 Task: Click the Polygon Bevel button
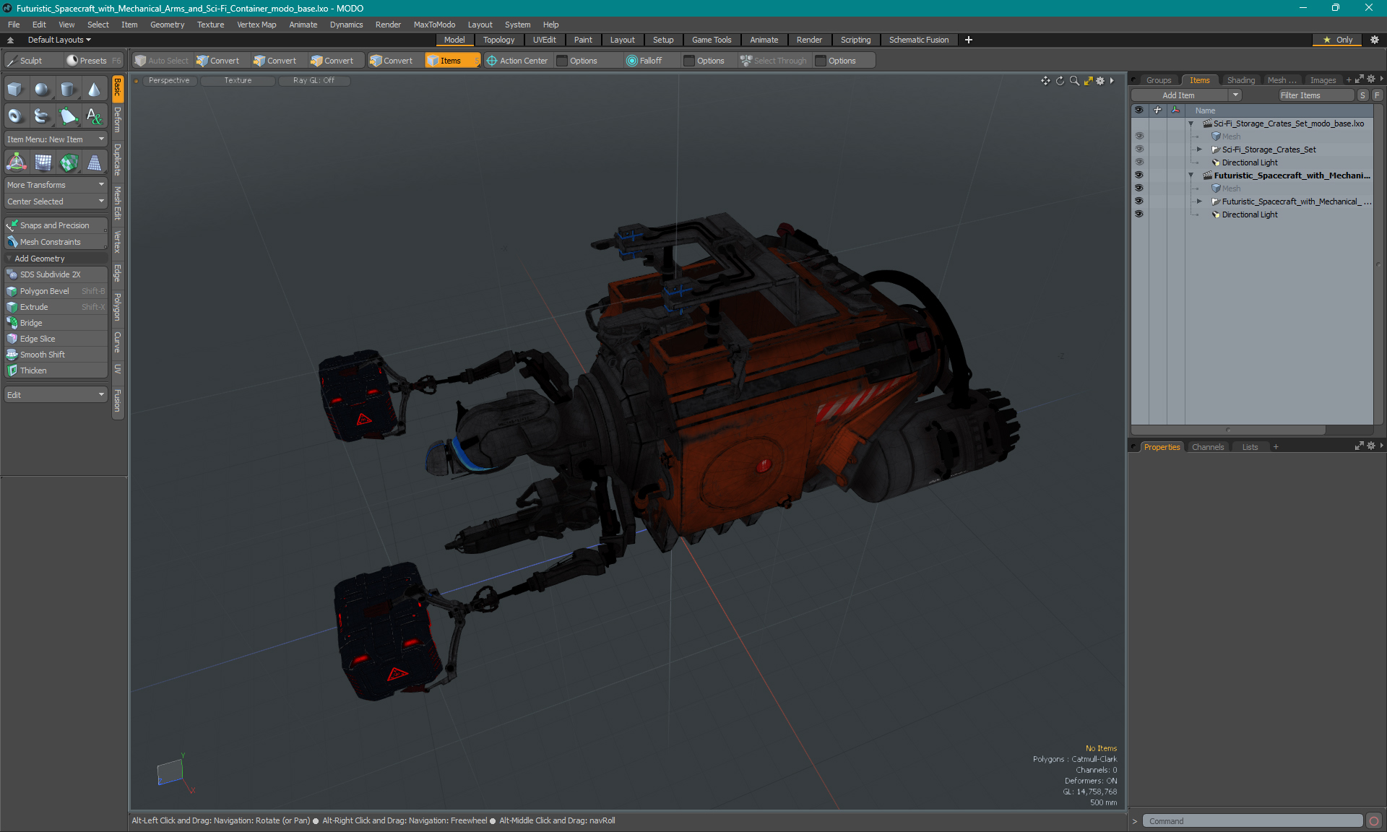tap(56, 291)
